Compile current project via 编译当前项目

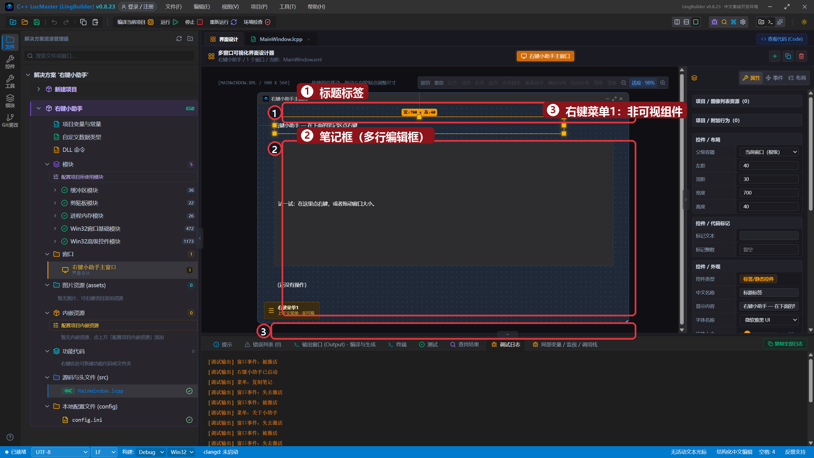(135, 22)
